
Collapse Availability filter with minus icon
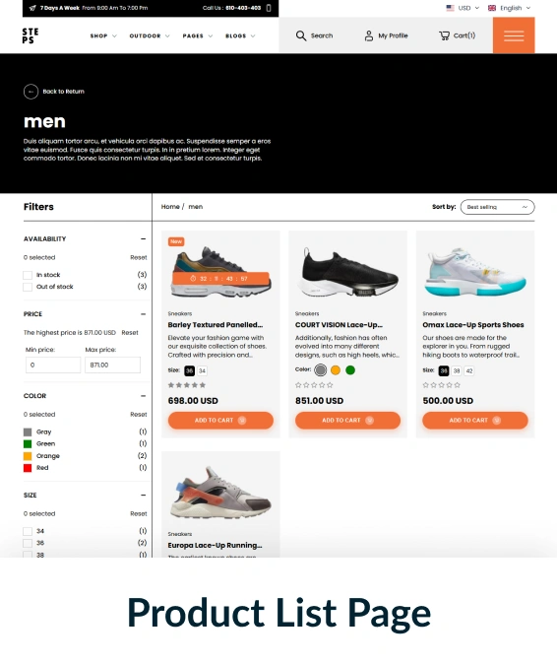(143, 238)
